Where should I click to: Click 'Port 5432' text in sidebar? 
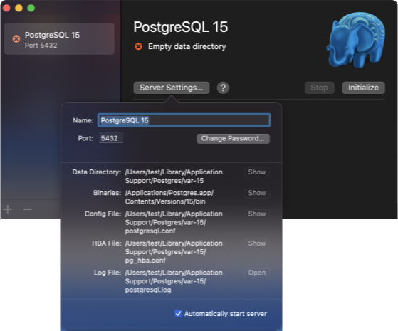[x=41, y=46]
